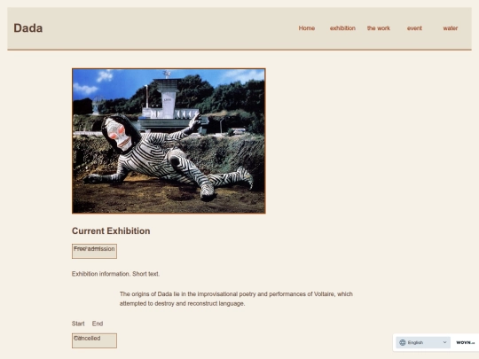Open the exhibition menu item
The image size is (479, 359).
[342, 28]
